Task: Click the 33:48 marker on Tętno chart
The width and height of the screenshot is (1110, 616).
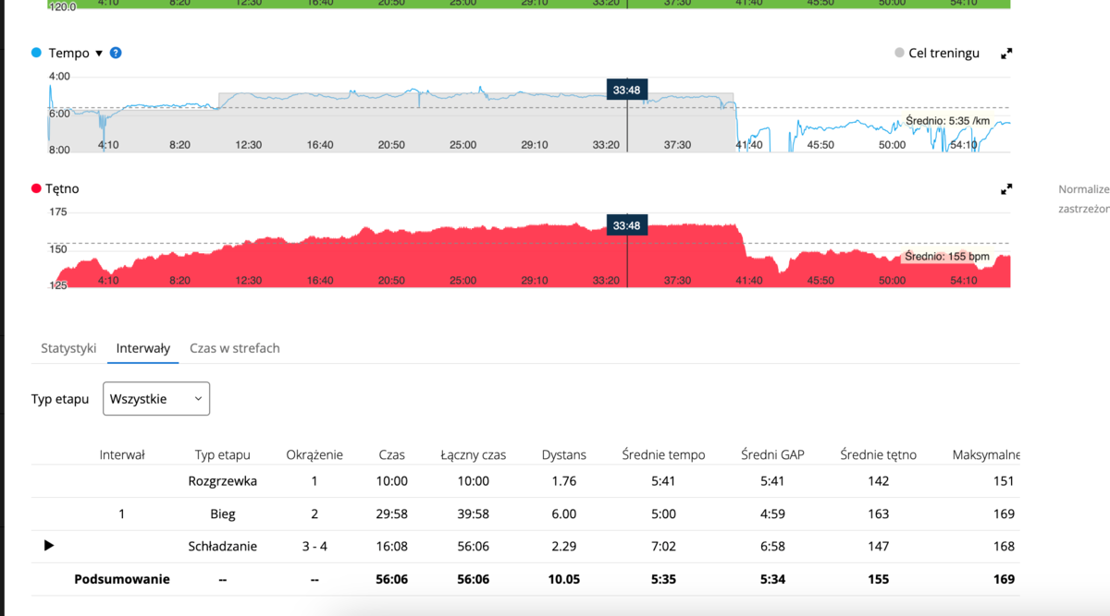Action: coord(626,225)
